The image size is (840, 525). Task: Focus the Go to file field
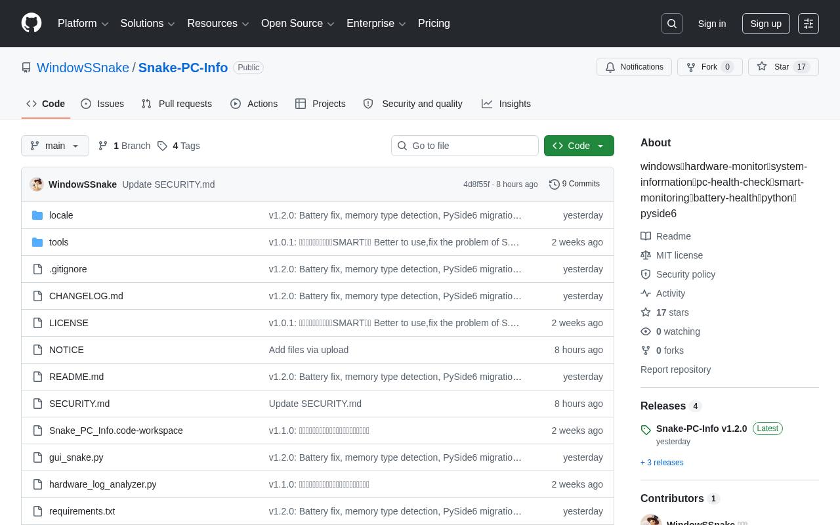tap(465, 146)
